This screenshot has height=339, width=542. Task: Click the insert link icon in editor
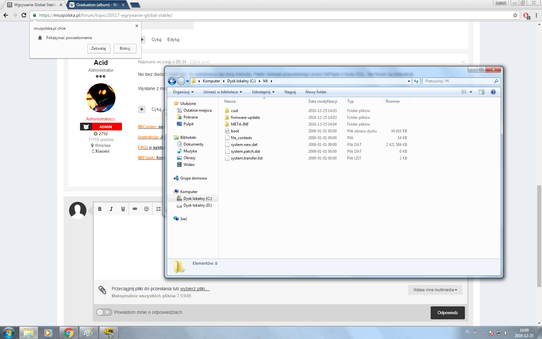[135, 209]
